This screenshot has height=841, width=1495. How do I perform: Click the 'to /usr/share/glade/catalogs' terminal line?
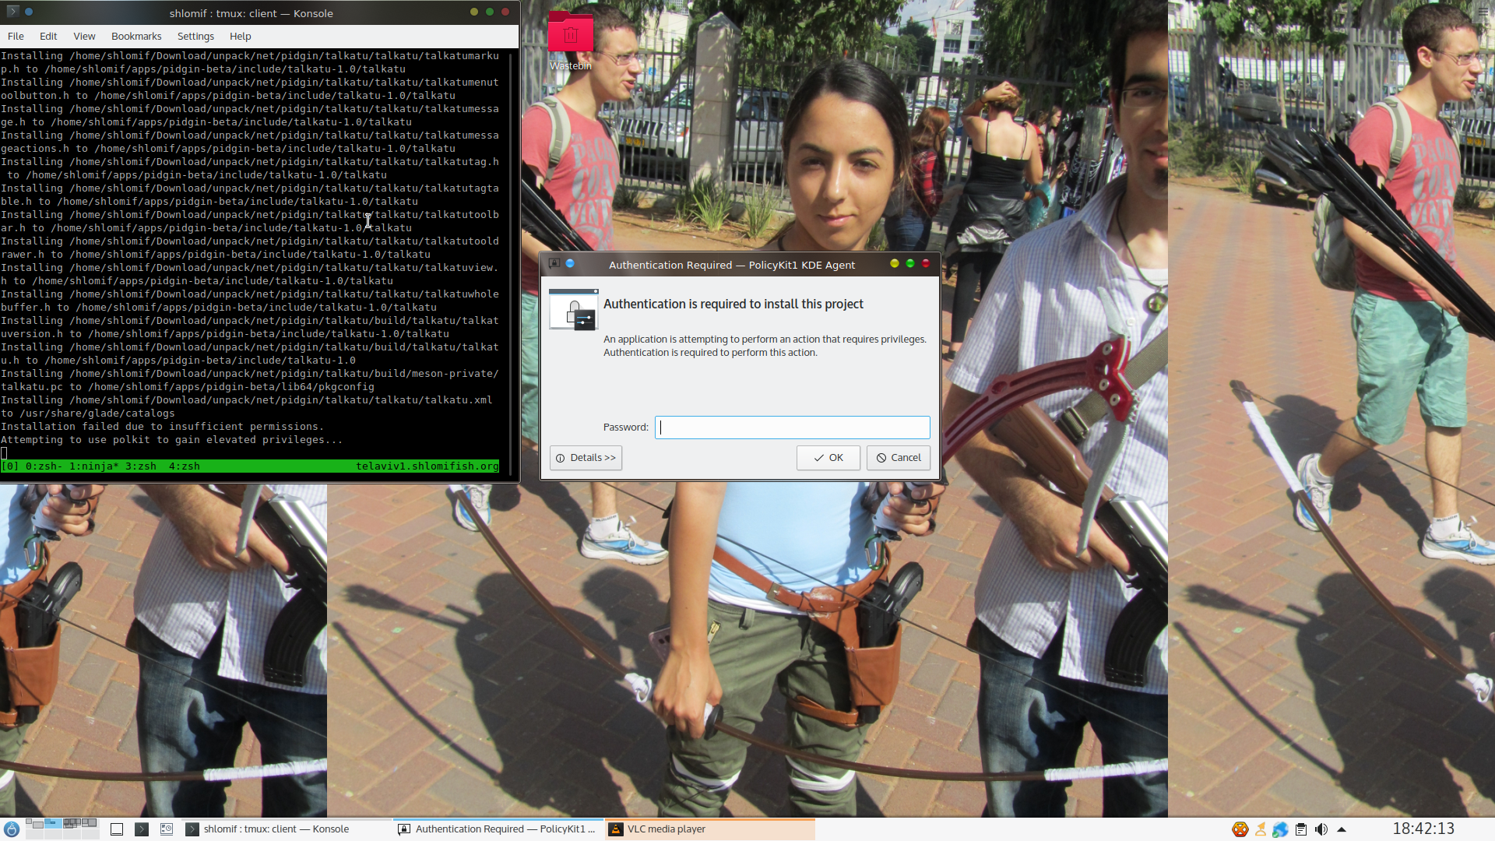(88, 413)
